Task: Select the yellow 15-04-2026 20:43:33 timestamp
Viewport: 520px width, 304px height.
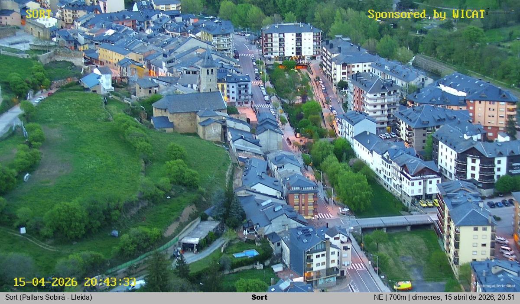Action: click(74, 282)
